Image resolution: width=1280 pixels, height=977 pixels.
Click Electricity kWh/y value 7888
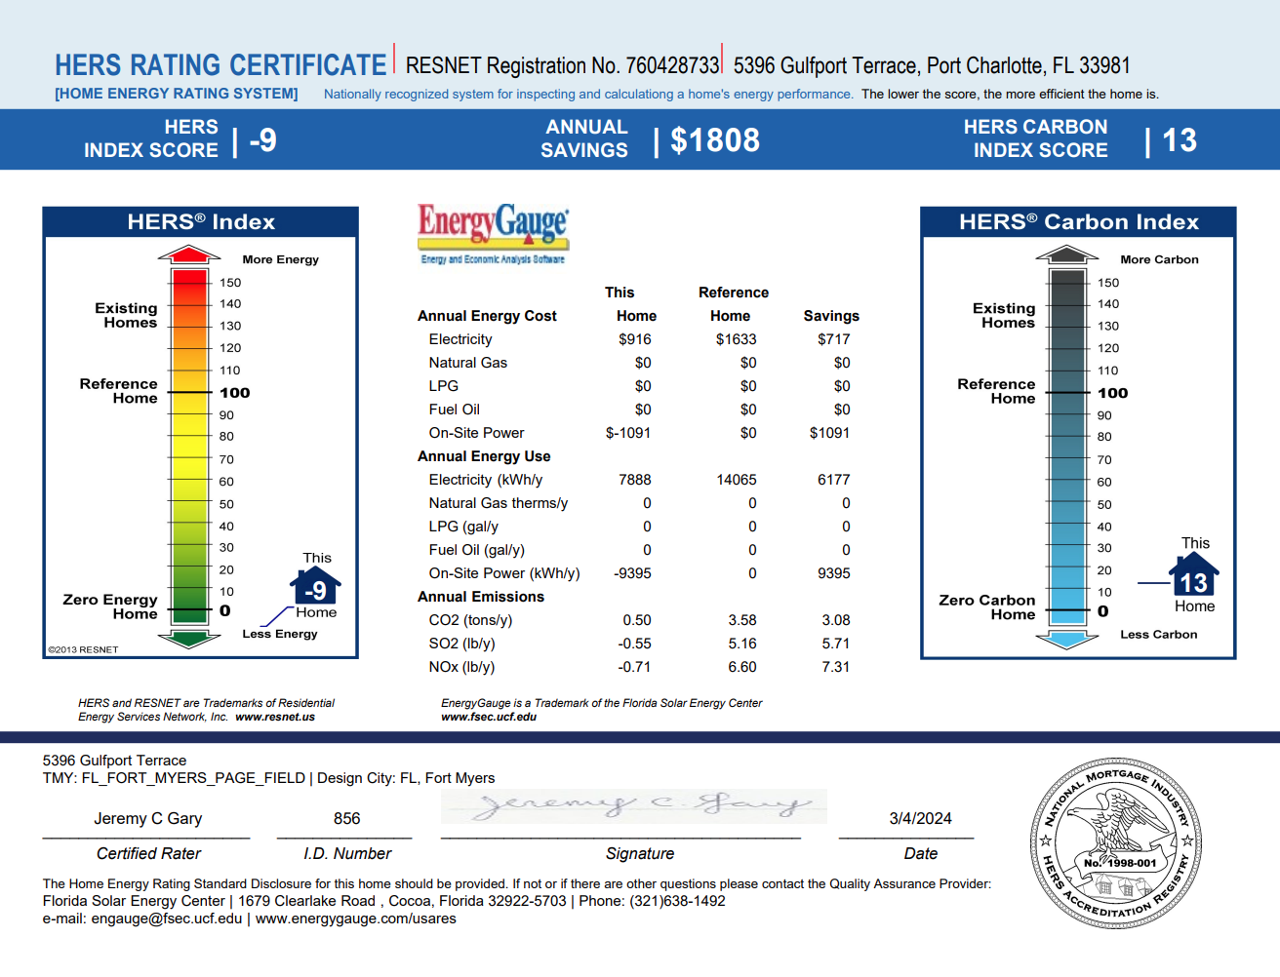[635, 480]
